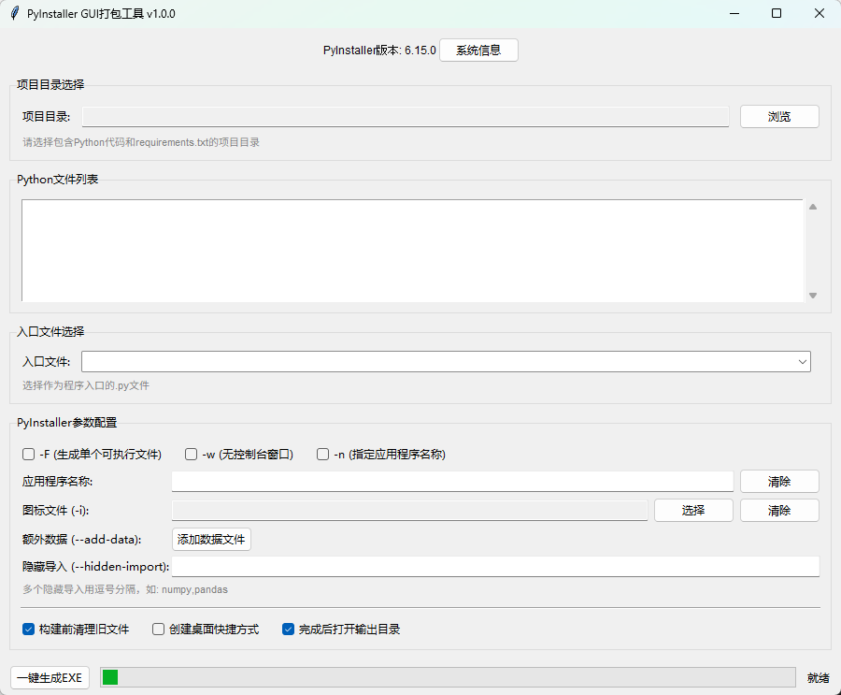Image resolution: width=841 pixels, height=695 pixels.
Task: Click the feather app icon in title bar
Action: (14, 13)
